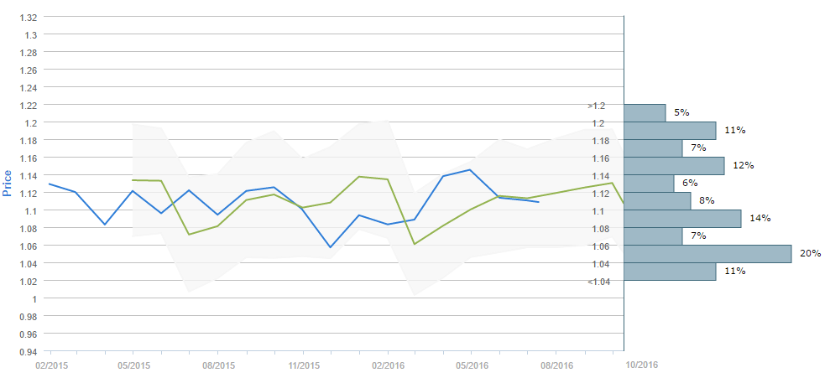Select the topmost 5% bar
This screenshot has height=378, width=830.
point(645,113)
